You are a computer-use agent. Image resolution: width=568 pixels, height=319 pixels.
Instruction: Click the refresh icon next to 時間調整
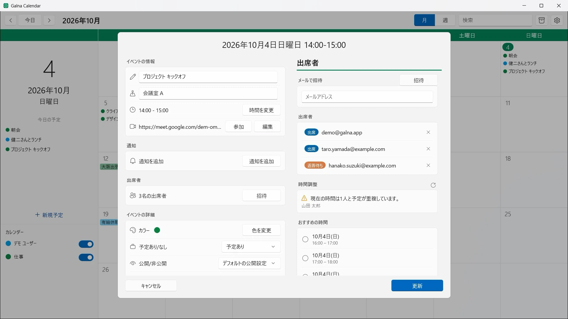[433, 185]
